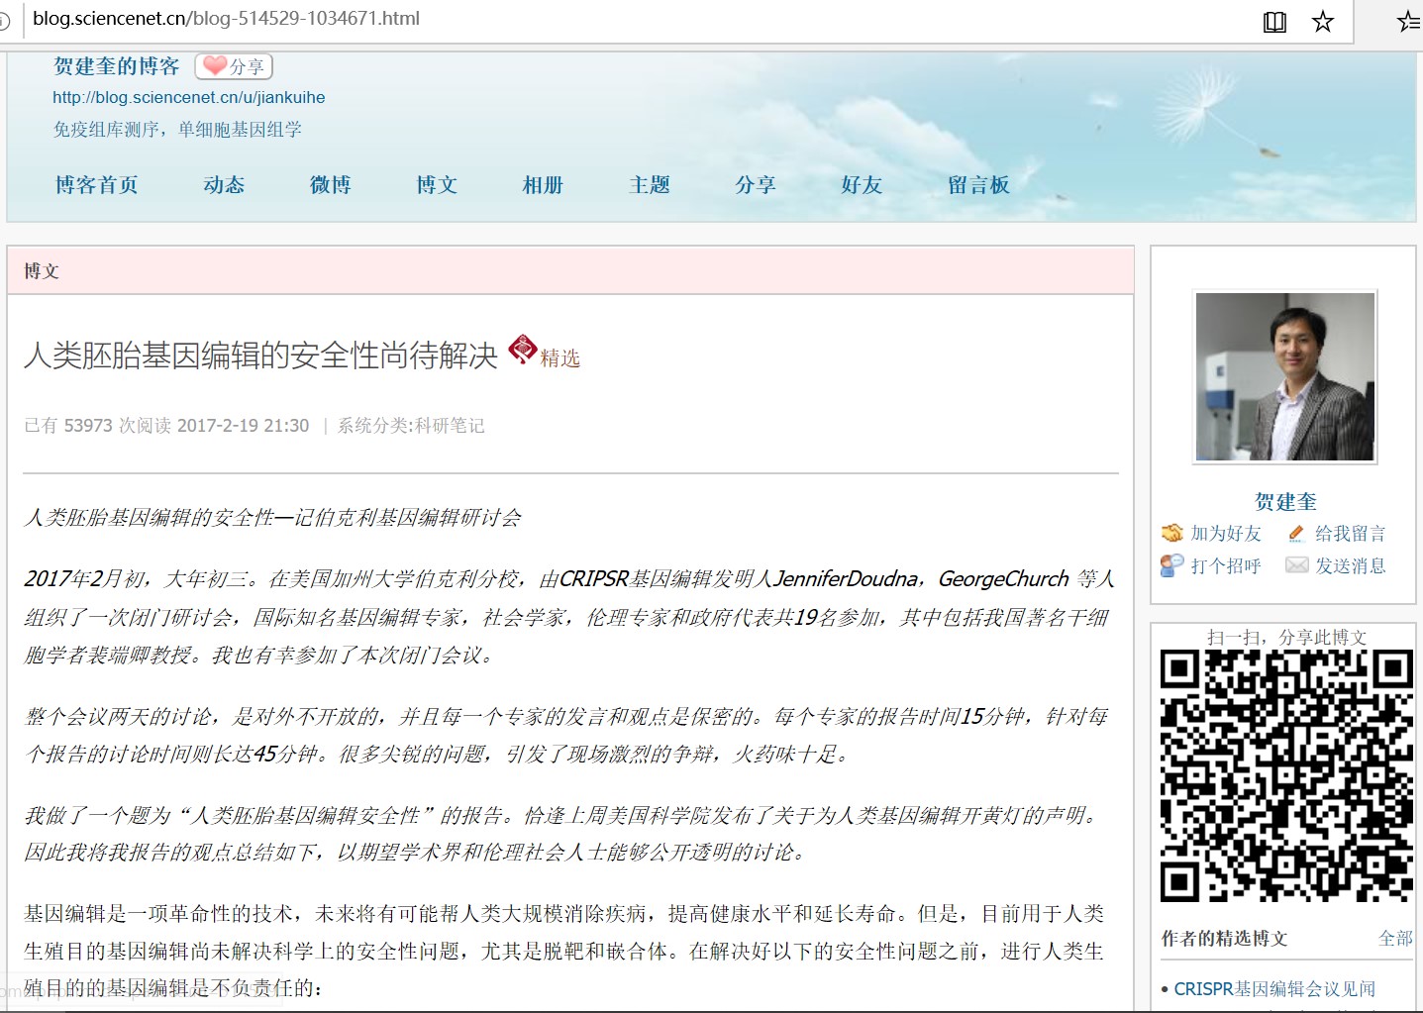Click the 贺建奎 author name link
The height and width of the screenshot is (1013, 1423).
(x=1285, y=502)
